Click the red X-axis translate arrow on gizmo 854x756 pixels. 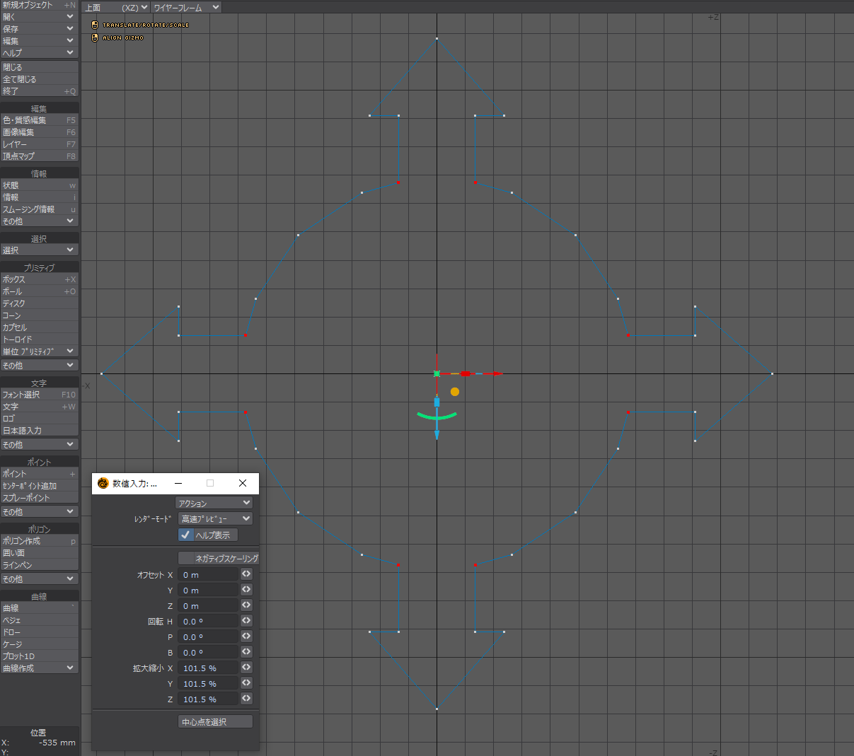[x=497, y=373]
